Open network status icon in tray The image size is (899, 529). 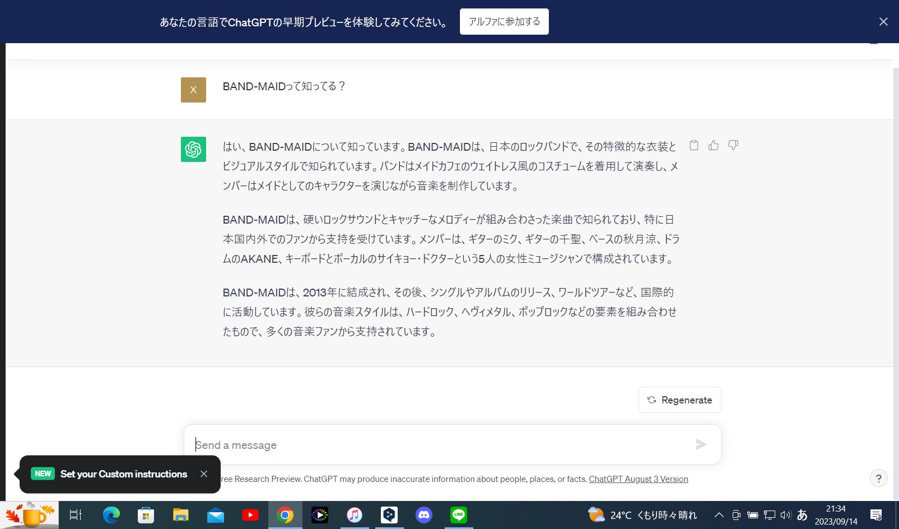click(770, 515)
